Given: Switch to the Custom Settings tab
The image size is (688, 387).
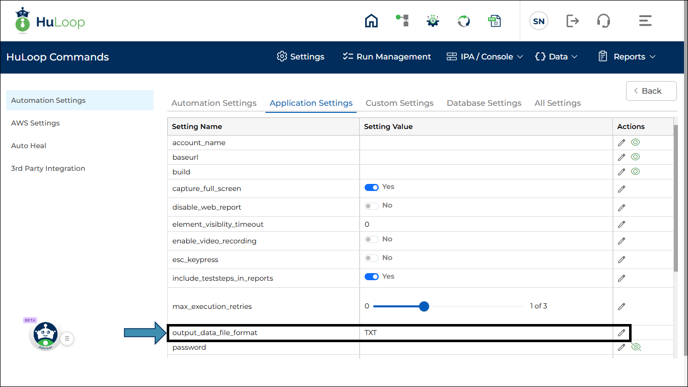Looking at the screenshot, I should pyautogui.click(x=399, y=103).
